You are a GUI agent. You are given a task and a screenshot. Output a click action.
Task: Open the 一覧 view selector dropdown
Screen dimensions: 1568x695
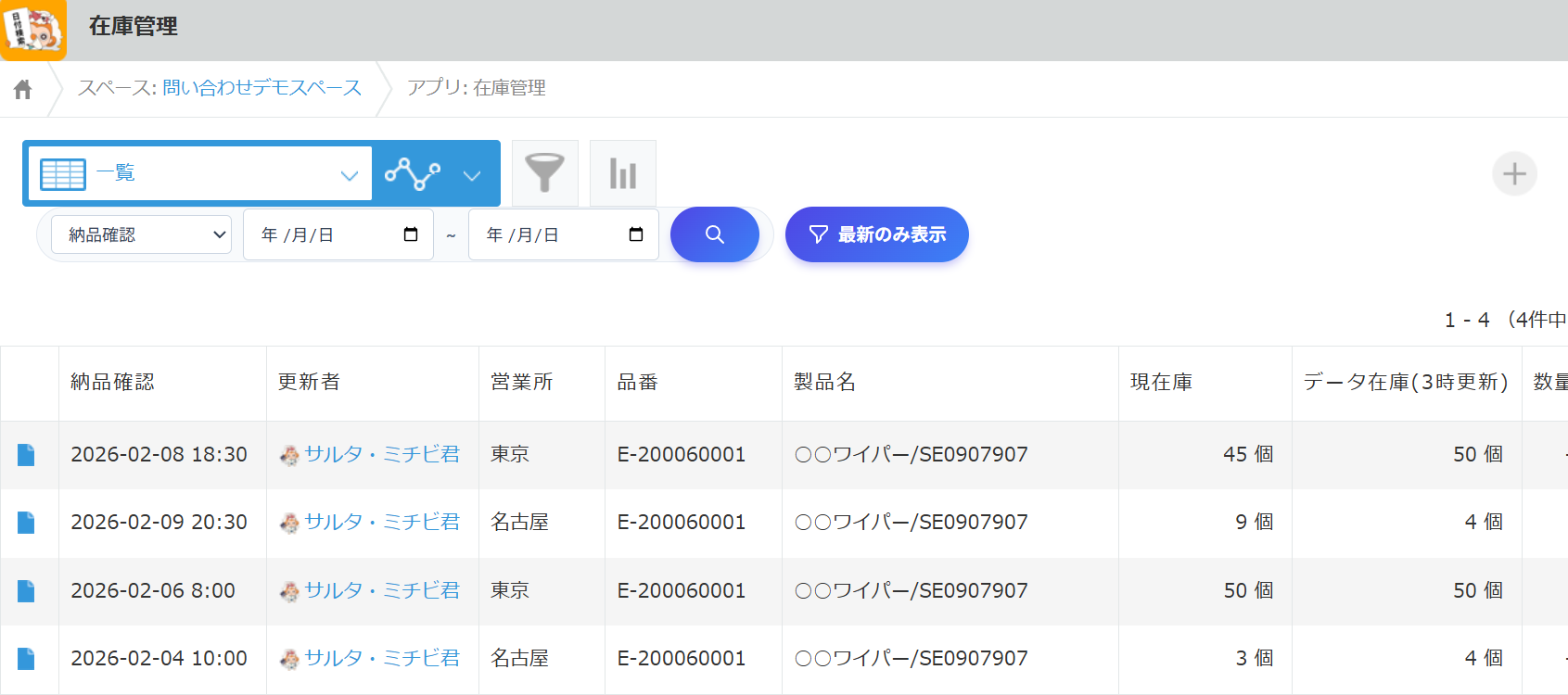click(x=200, y=173)
